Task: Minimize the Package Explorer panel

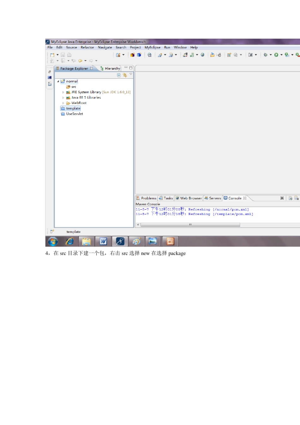Action: tap(126, 68)
